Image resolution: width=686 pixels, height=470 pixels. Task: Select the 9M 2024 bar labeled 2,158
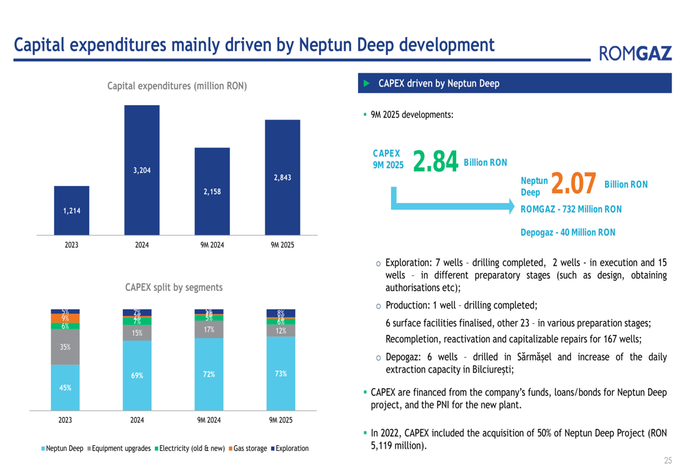(x=212, y=191)
